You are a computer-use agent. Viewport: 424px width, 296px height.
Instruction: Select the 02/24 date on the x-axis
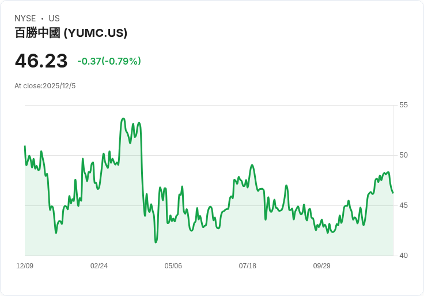(x=99, y=266)
